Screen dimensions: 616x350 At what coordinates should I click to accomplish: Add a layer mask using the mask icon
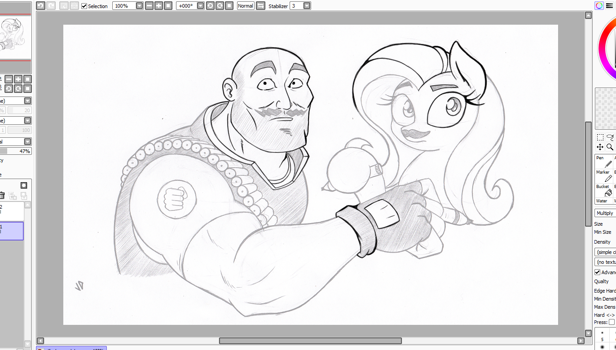[x=24, y=185]
